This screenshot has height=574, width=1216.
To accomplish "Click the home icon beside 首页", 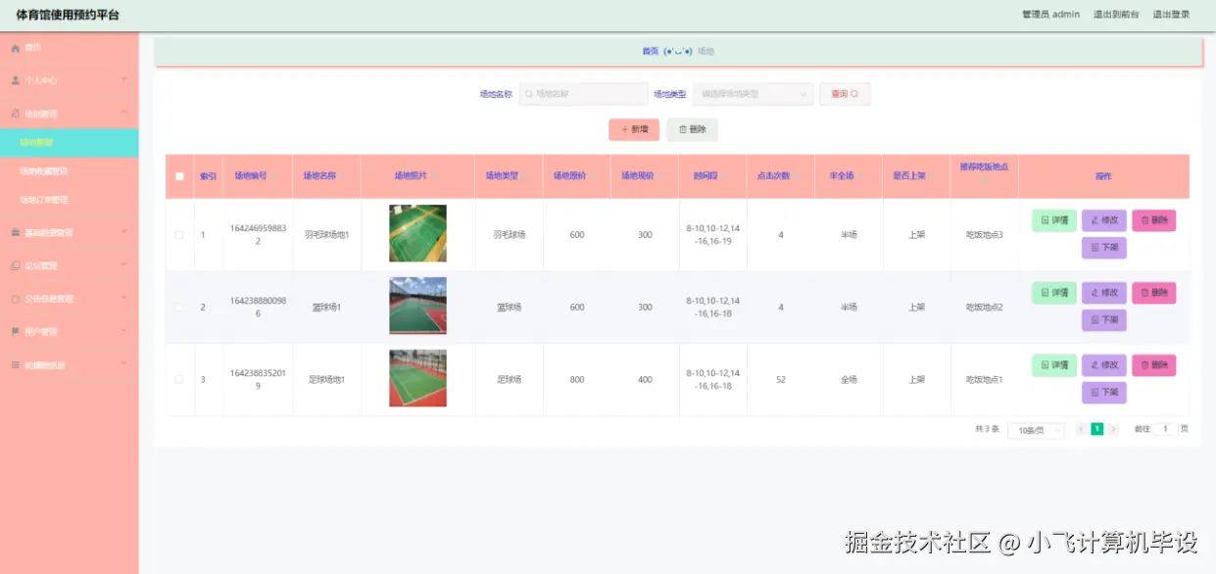I will click(16, 47).
